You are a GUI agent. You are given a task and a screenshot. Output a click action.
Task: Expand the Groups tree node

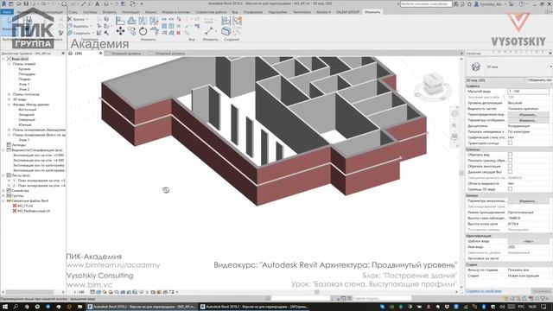3,195
